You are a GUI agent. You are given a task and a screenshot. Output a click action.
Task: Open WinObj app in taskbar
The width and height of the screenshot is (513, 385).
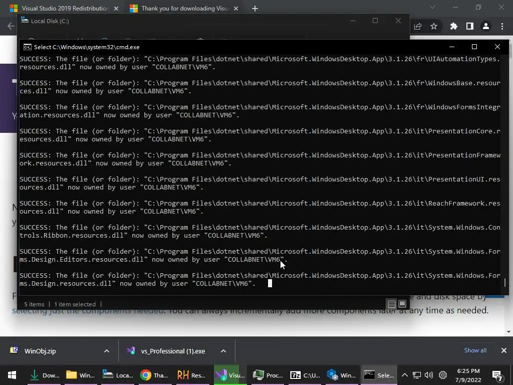tap(342, 375)
